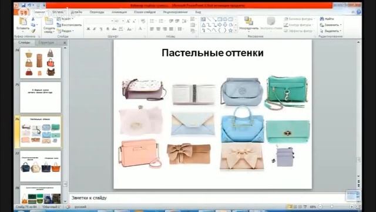Open PowerPoint Help question mark icon
The width and height of the screenshot is (376, 212).
359,12
